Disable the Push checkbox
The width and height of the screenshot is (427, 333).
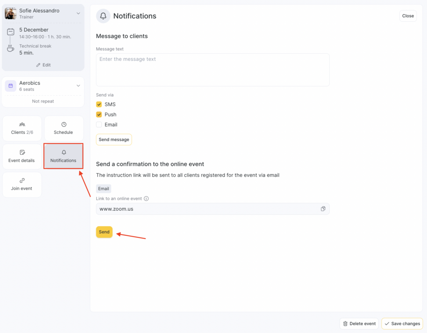99,114
